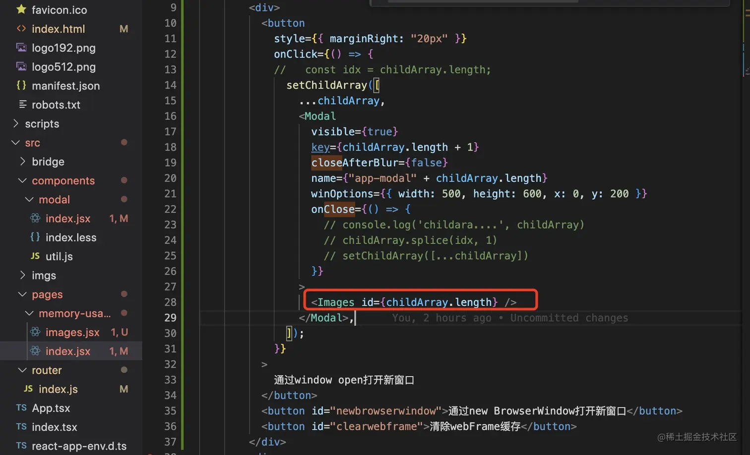Collapse the components folder chevron
The width and height of the screenshot is (750, 455).
[x=22, y=180]
